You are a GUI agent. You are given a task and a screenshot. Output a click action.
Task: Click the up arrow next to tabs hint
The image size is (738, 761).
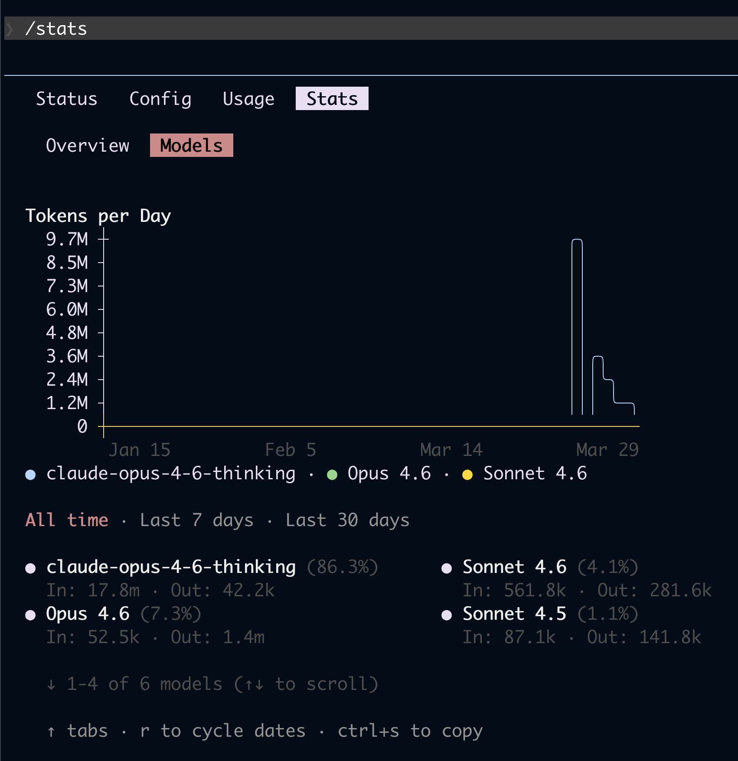(51, 732)
